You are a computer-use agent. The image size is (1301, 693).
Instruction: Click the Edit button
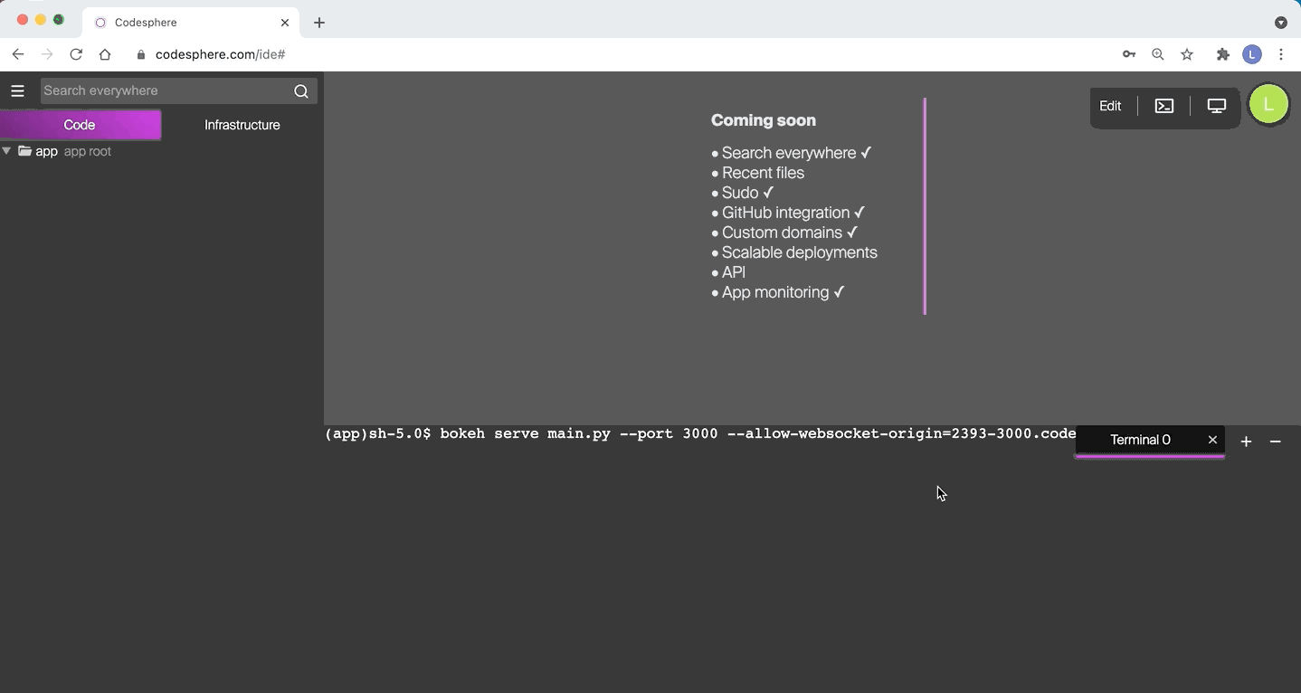1110,106
